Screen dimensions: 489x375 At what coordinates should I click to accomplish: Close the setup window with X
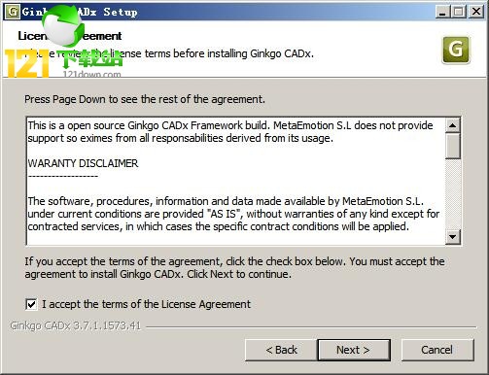point(476,12)
